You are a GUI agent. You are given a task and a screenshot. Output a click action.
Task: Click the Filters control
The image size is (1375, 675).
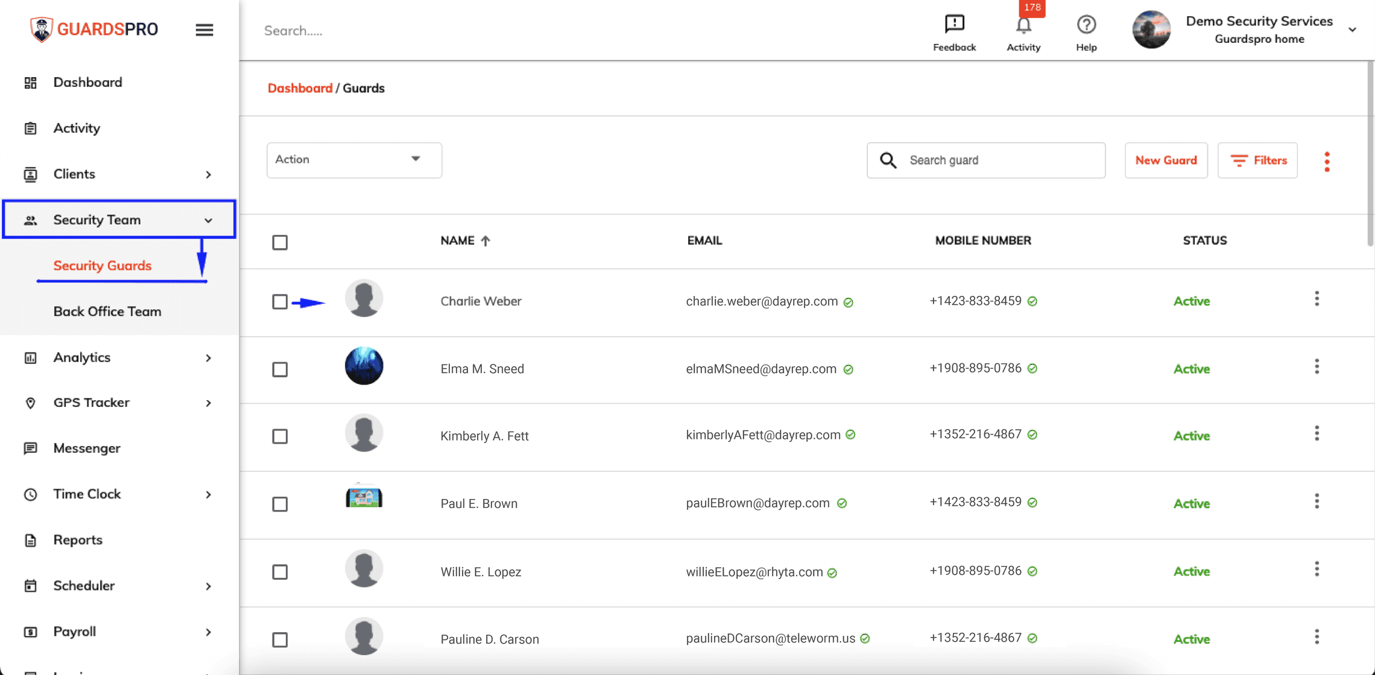(1257, 160)
